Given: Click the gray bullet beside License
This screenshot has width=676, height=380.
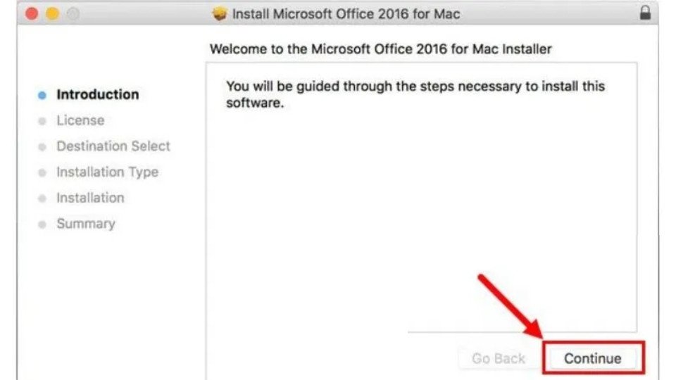Looking at the screenshot, I should [x=42, y=121].
